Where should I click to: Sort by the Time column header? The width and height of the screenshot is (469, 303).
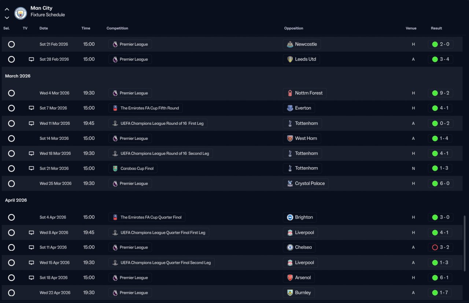click(86, 28)
